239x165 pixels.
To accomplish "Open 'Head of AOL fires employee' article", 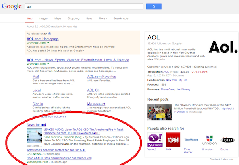I will point(59,158).
